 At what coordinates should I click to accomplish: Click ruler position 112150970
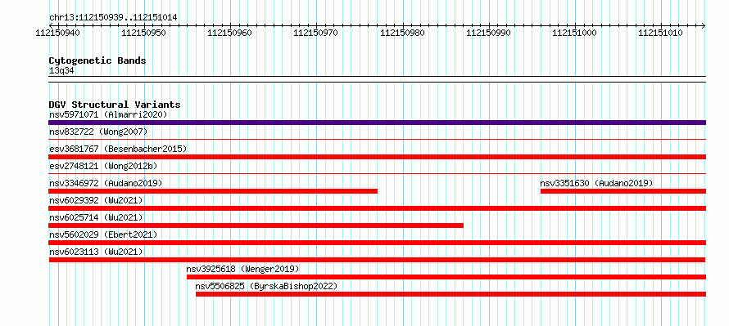(x=316, y=33)
